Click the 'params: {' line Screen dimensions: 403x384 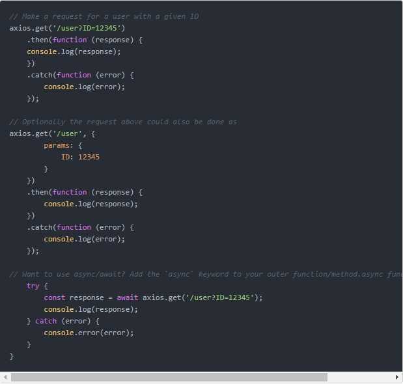tap(63, 146)
